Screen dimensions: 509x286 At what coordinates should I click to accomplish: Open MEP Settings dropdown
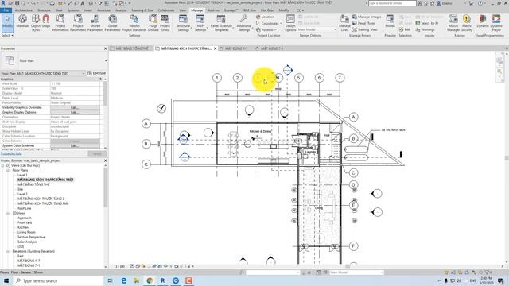[x=200, y=22]
